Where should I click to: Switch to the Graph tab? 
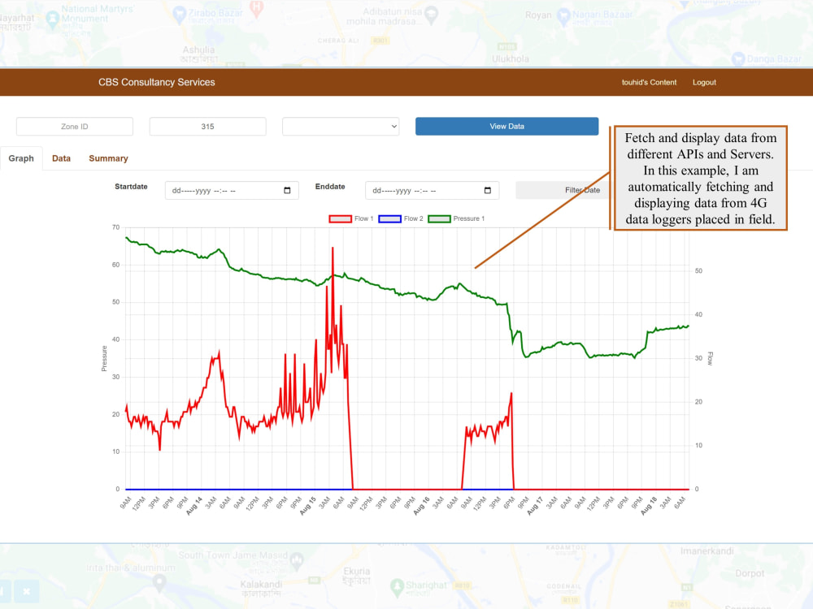(21, 158)
